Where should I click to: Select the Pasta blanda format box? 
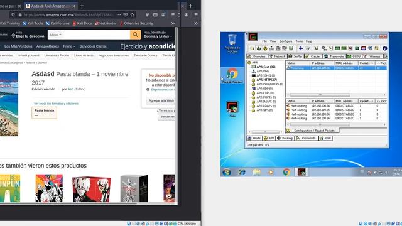tap(45, 113)
